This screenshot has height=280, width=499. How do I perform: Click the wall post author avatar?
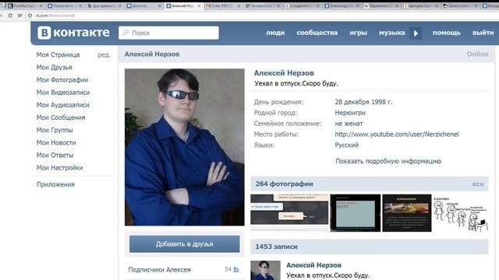(x=265, y=270)
